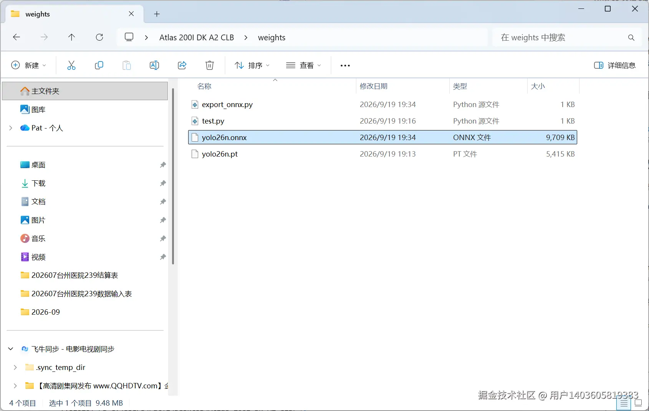This screenshot has height=411, width=649.
Task: Open 下载 downloads in sidebar
Action: click(85, 183)
